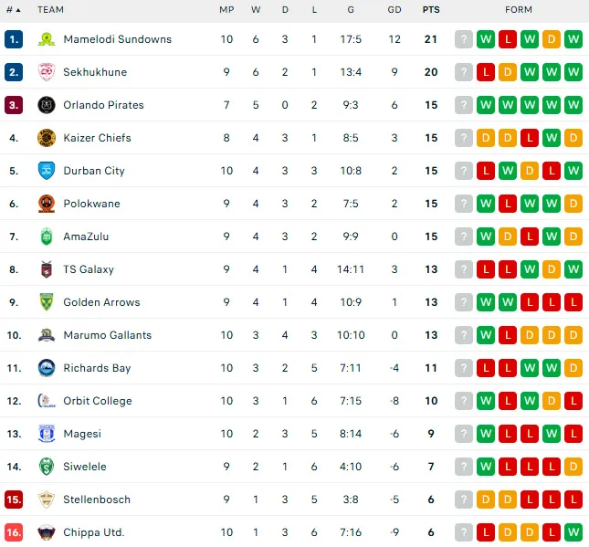Click the Chippa Utd. club crest

pos(47,532)
